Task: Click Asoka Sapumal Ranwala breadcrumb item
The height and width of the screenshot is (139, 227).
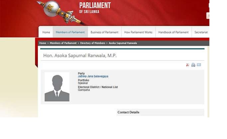Action: pos(122,43)
